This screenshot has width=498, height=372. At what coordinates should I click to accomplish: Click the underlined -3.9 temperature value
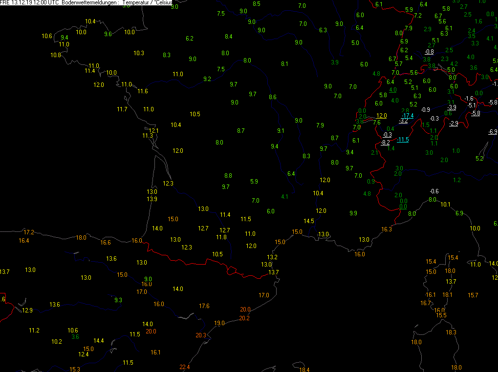(x=452, y=107)
